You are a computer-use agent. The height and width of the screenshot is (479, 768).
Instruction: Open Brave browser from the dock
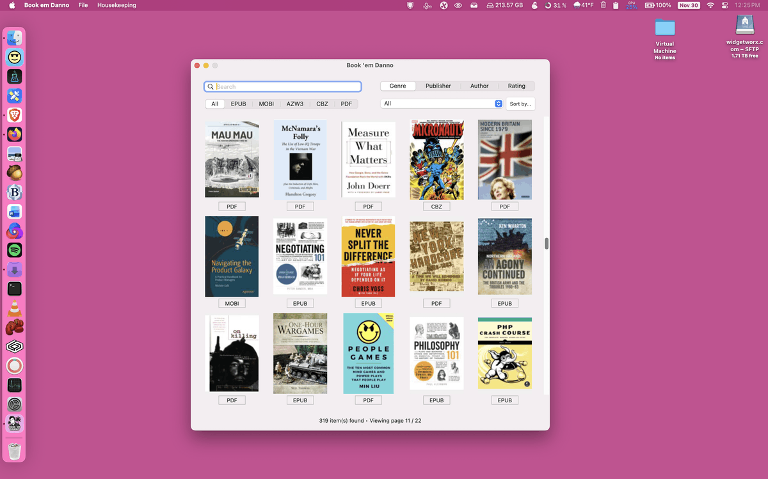(14, 115)
